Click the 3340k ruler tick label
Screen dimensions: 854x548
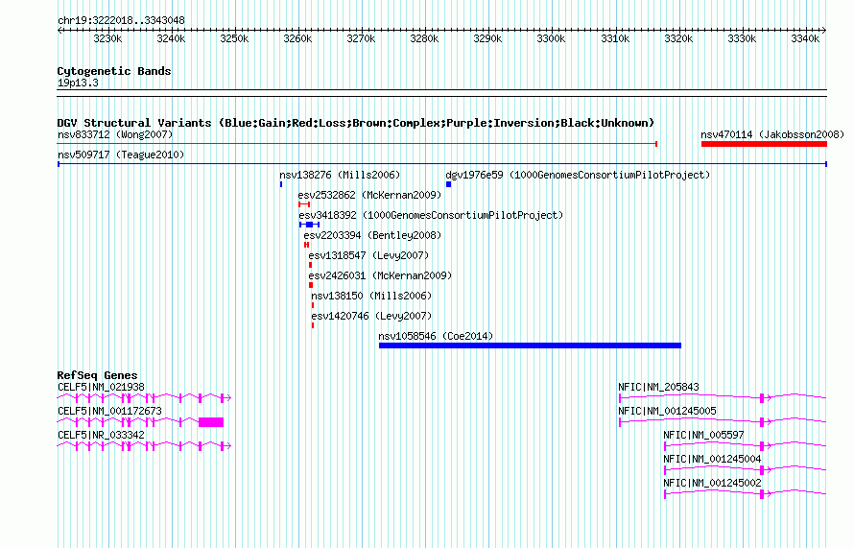pos(805,38)
